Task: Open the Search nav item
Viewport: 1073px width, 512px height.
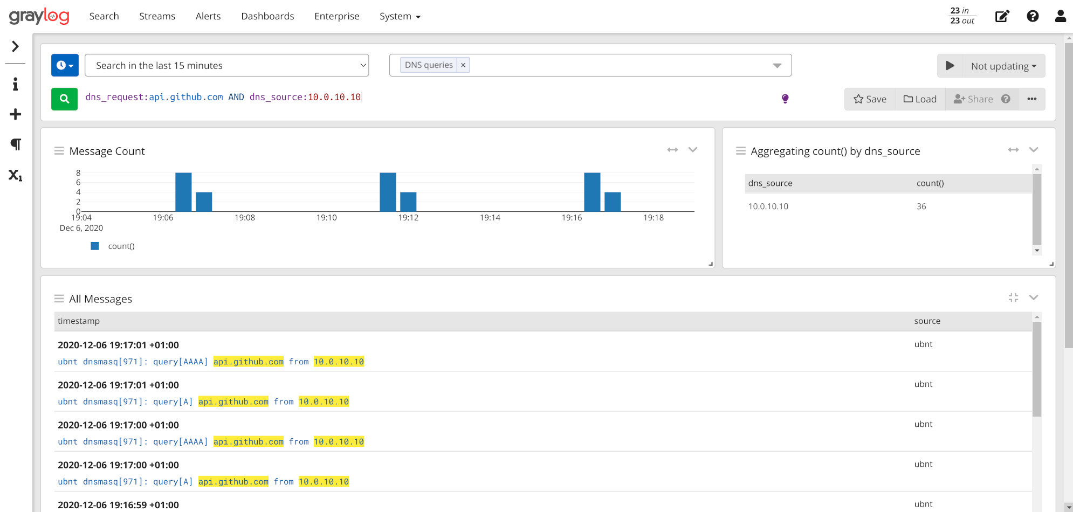Action: (104, 16)
